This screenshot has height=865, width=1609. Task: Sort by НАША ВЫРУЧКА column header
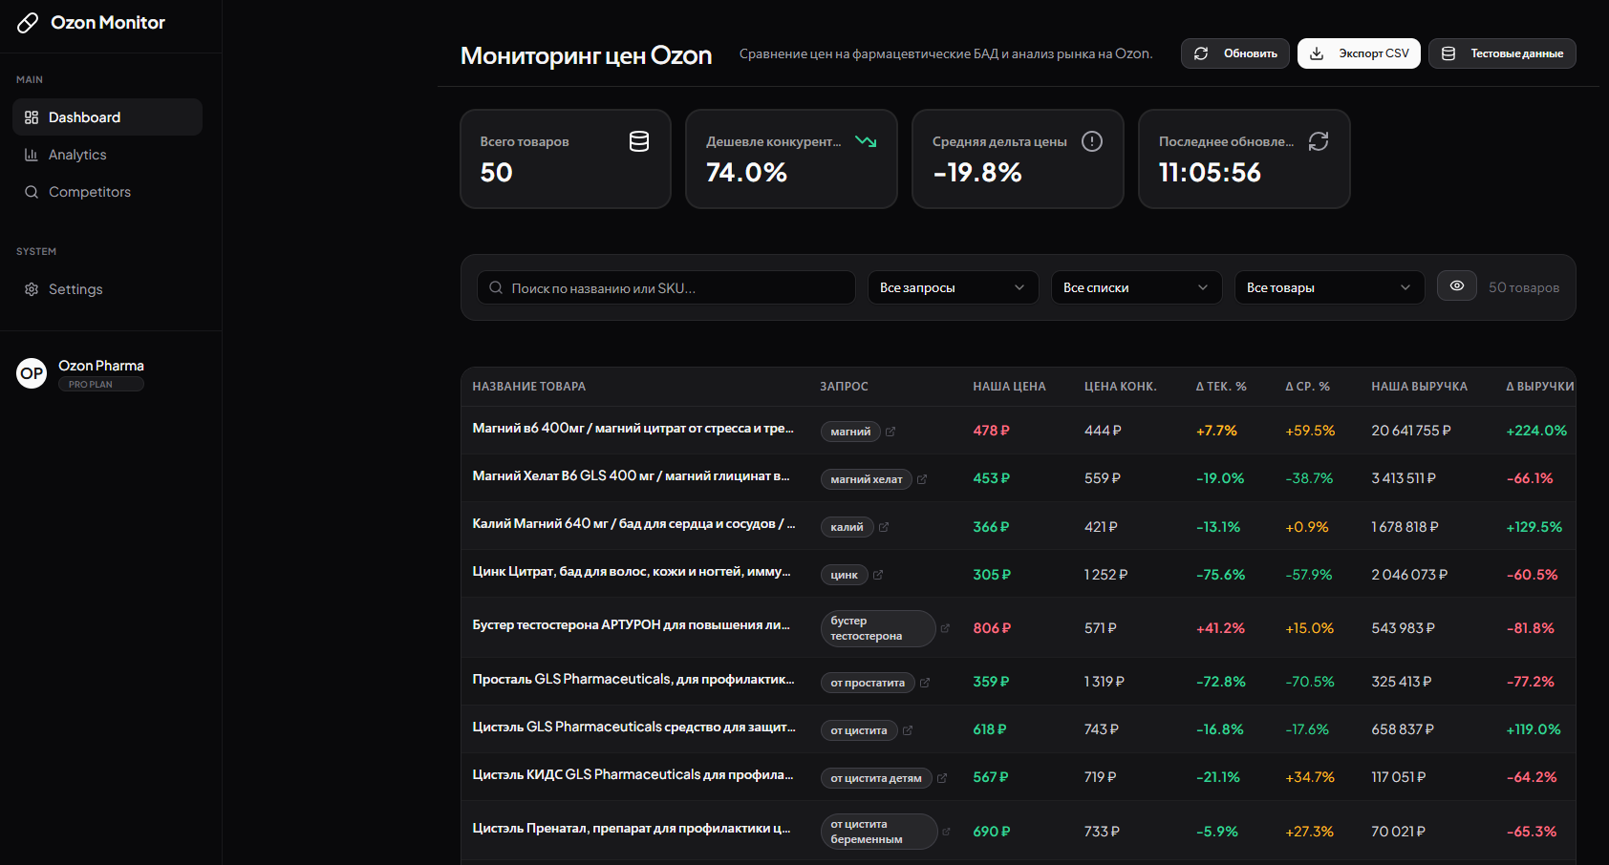click(1420, 387)
